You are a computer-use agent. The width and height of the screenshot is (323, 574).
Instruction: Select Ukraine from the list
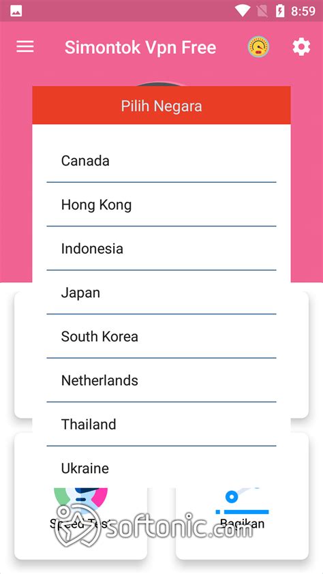[161, 468]
